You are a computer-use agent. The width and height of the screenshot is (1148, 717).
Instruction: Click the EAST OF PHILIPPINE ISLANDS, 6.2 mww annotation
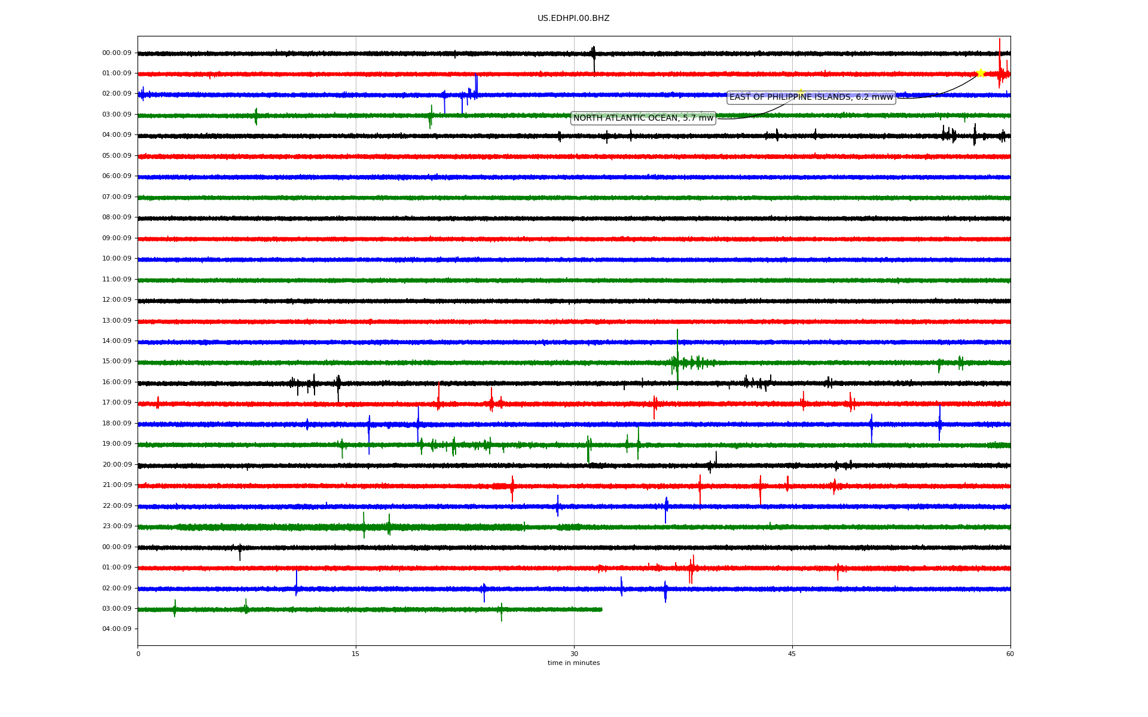[x=811, y=97]
